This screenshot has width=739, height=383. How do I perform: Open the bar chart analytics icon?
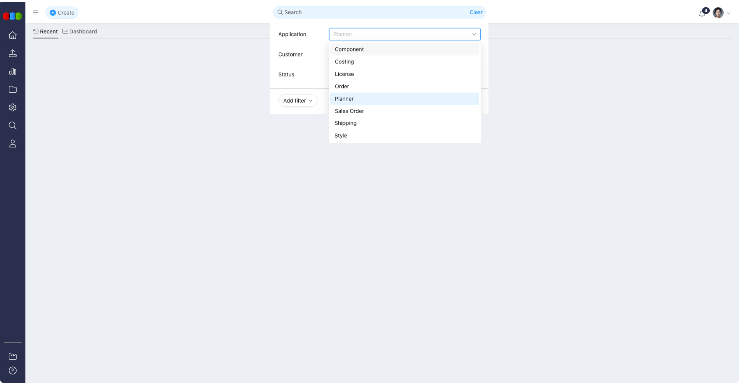(13, 71)
